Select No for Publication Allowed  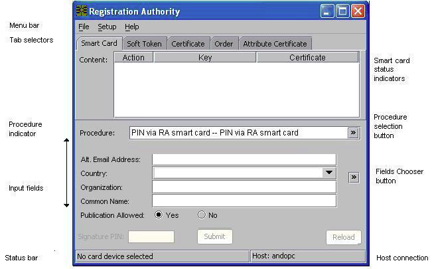coord(202,215)
